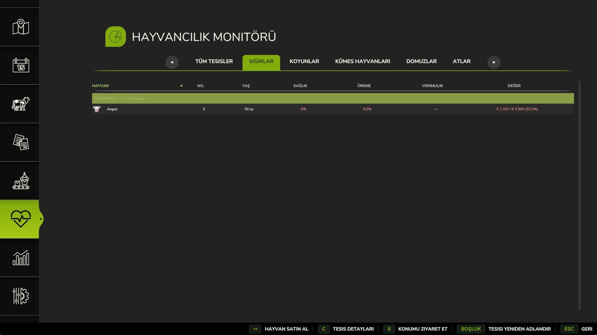Click HAYVAN SATIN AL button
The width and height of the screenshot is (597, 335).
[x=286, y=329]
